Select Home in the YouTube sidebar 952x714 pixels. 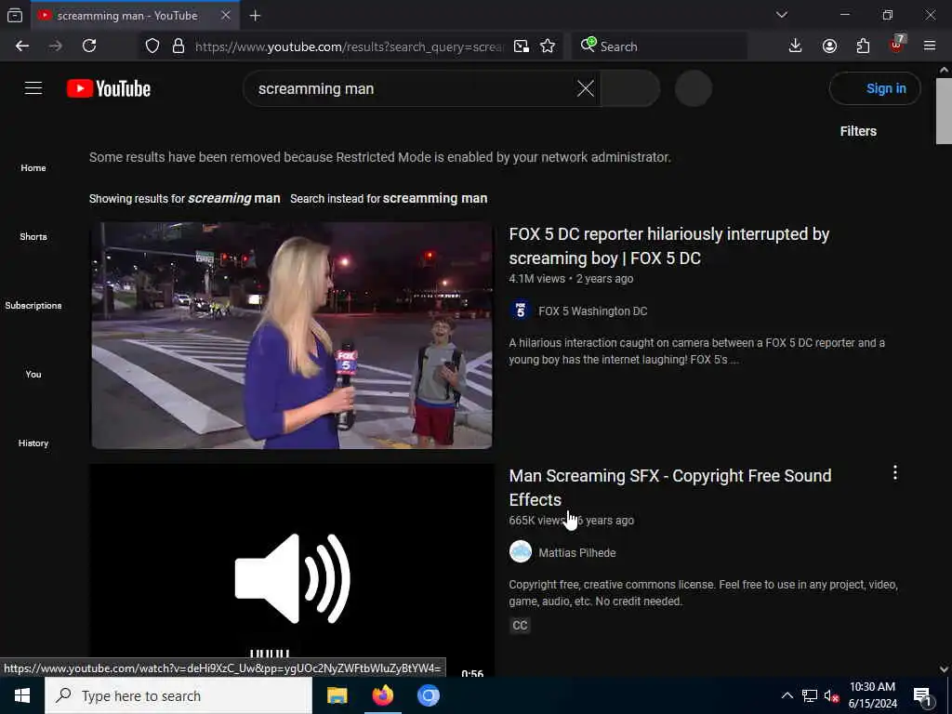[x=33, y=167]
